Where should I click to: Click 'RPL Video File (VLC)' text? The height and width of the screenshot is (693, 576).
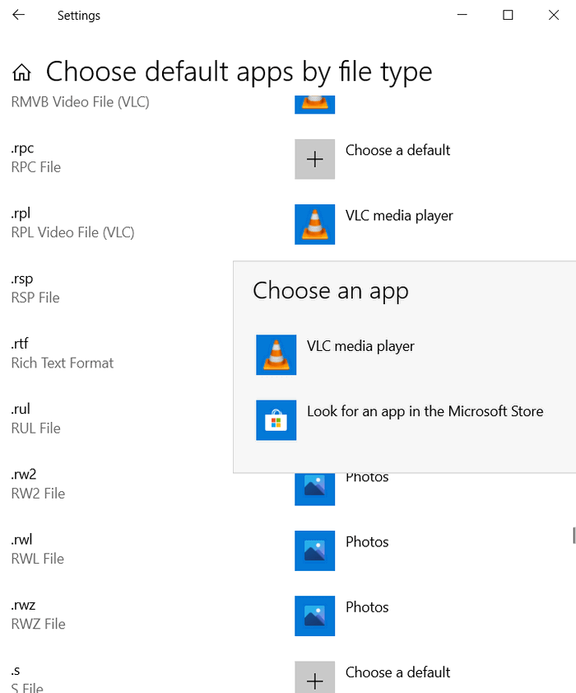pos(73,232)
